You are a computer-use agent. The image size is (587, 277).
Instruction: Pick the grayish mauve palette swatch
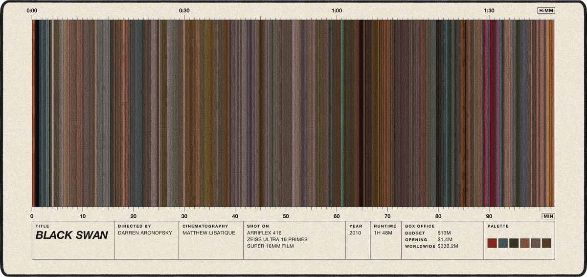point(536,243)
